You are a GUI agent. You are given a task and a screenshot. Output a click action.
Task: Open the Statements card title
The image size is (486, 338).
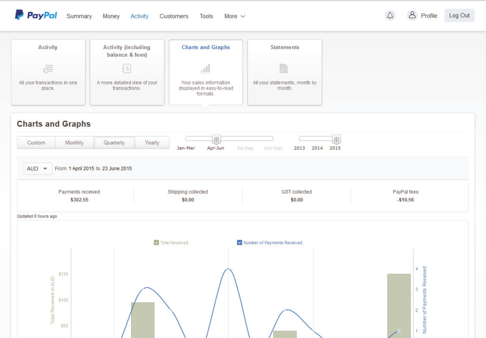pos(285,47)
